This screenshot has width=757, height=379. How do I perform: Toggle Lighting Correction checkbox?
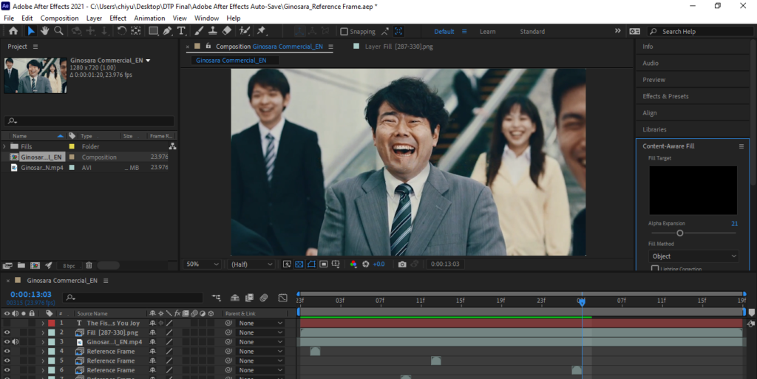tap(655, 269)
